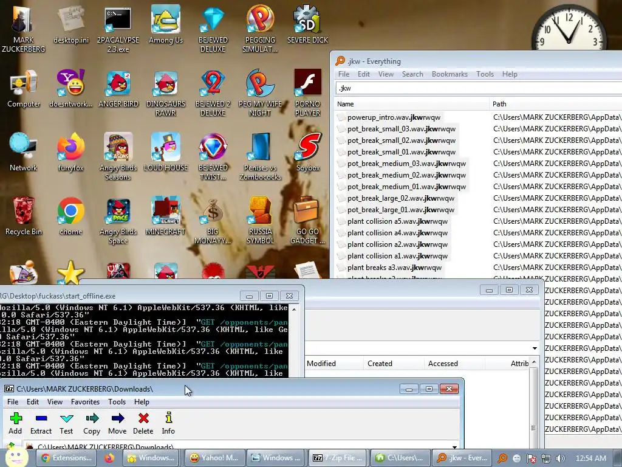Select powerup_intro.wav.jkwrwqw in results

tap(394, 117)
